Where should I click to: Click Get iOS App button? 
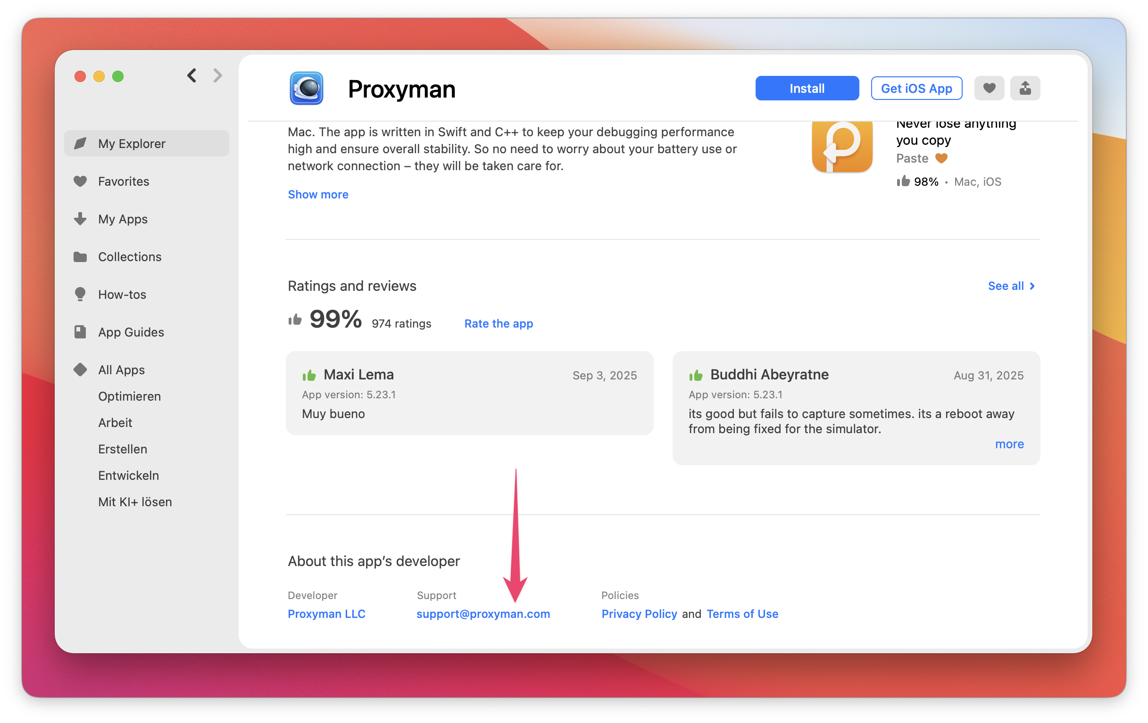[916, 88]
